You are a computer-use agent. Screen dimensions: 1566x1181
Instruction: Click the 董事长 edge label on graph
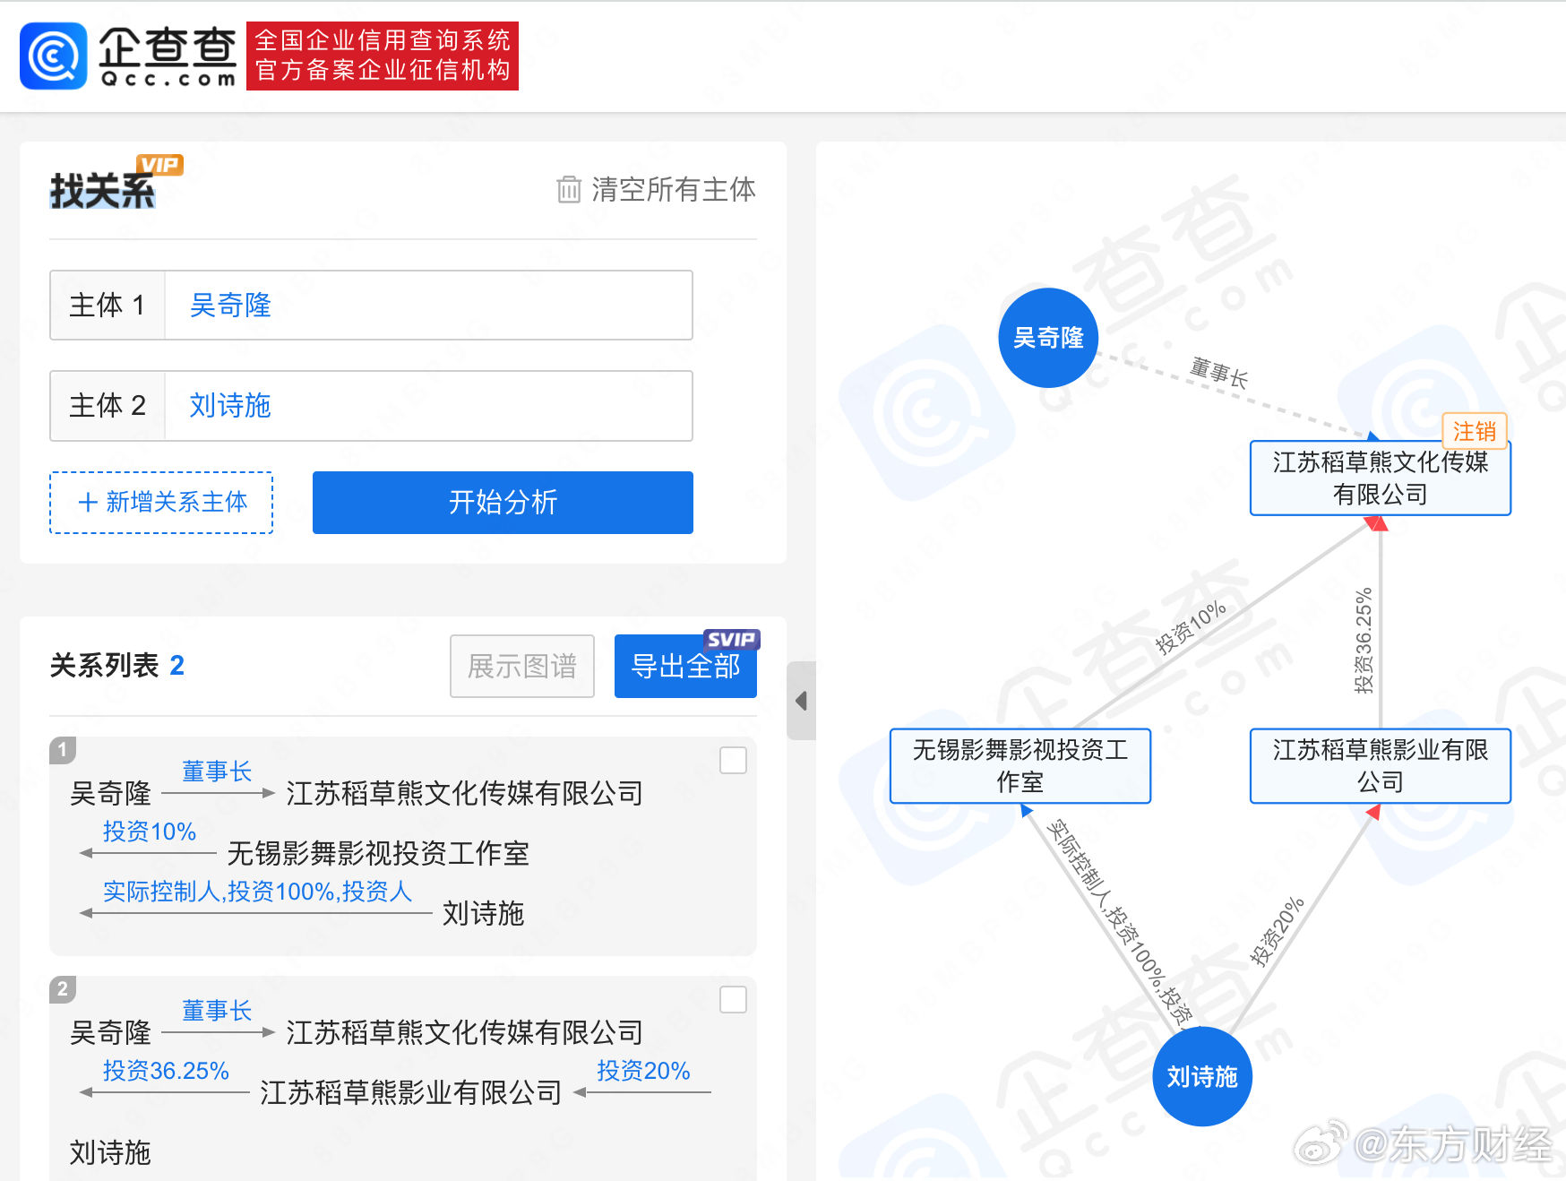pos(1219,371)
